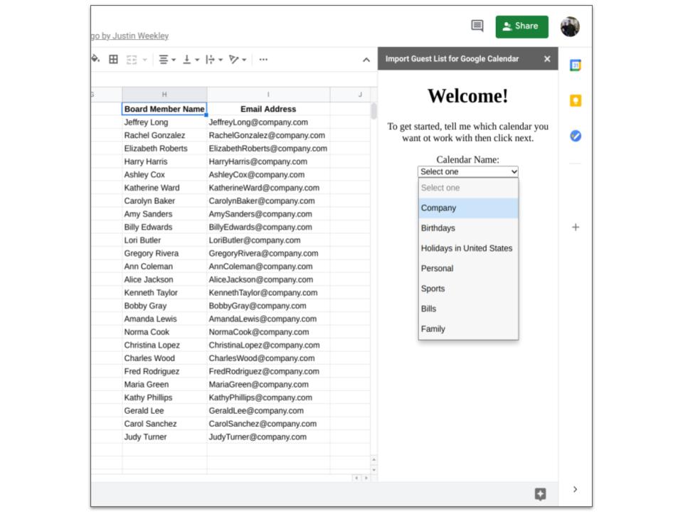Click the scroll down arrow of the sheet
The image size is (683, 512).
pyautogui.click(x=374, y=470)
